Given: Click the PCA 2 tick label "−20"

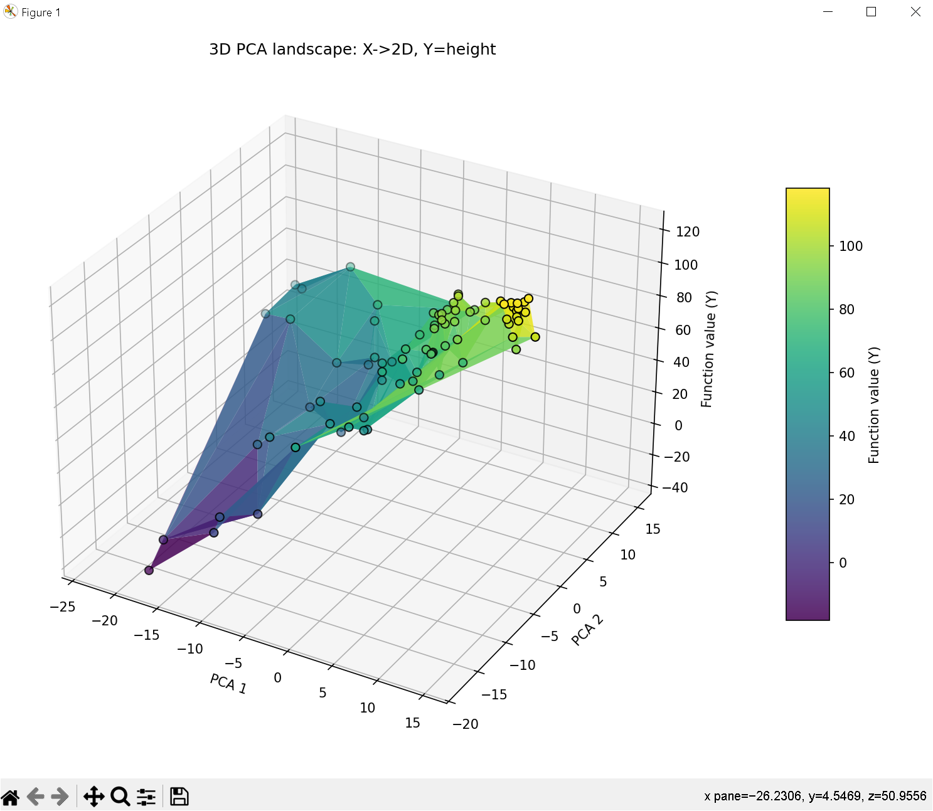Looking at the screenshot, I should 466,724.
